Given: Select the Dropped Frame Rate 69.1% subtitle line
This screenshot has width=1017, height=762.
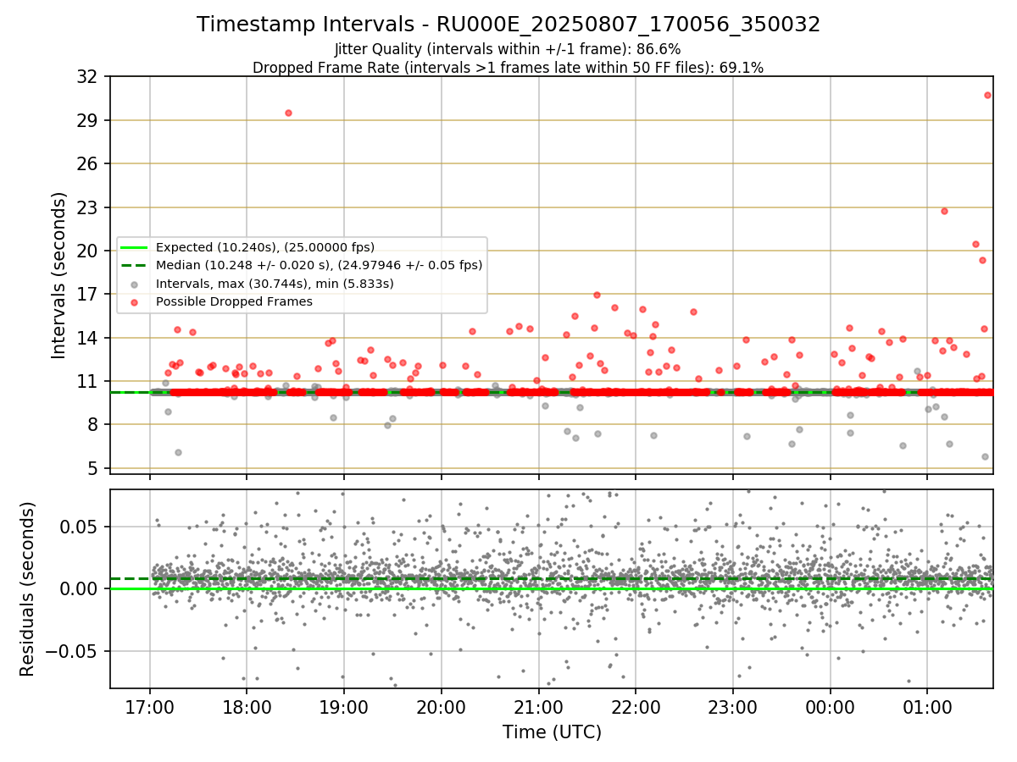Looking at the screenshot, I should click(x=508, y=68).
